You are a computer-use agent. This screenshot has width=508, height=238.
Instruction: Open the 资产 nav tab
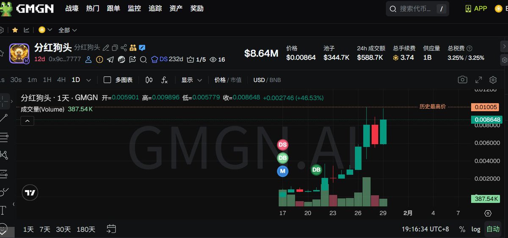coord(176,8)
